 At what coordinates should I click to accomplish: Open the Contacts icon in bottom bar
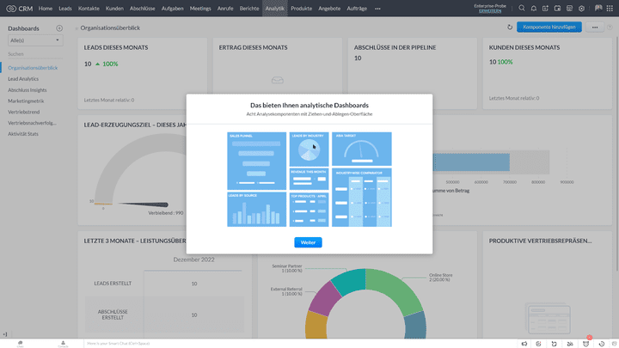63,344
